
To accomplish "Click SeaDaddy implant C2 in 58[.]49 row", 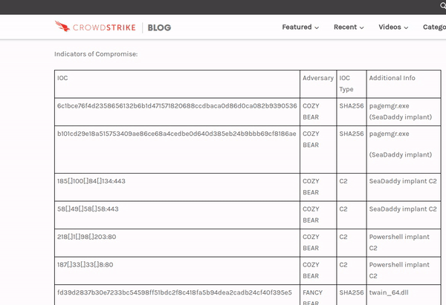I will point(403,209).
